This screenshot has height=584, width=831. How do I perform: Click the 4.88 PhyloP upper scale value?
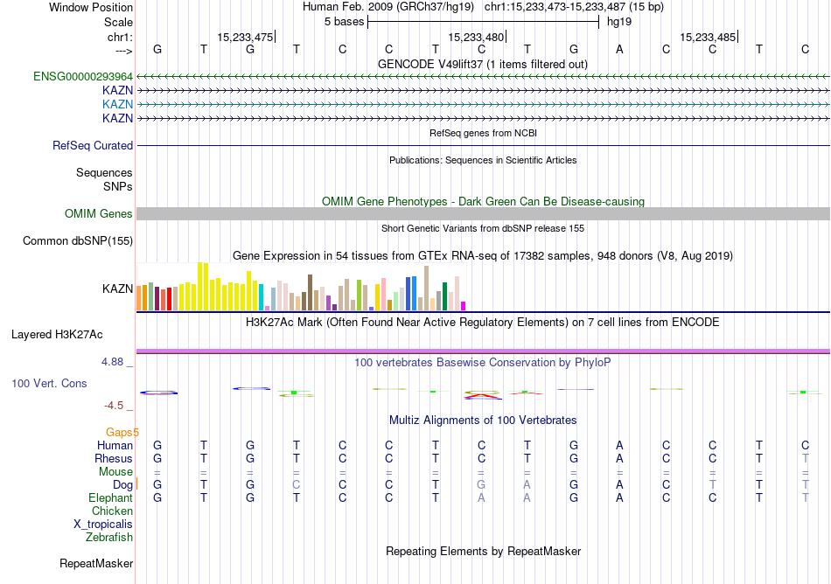[x=112, y=362]
